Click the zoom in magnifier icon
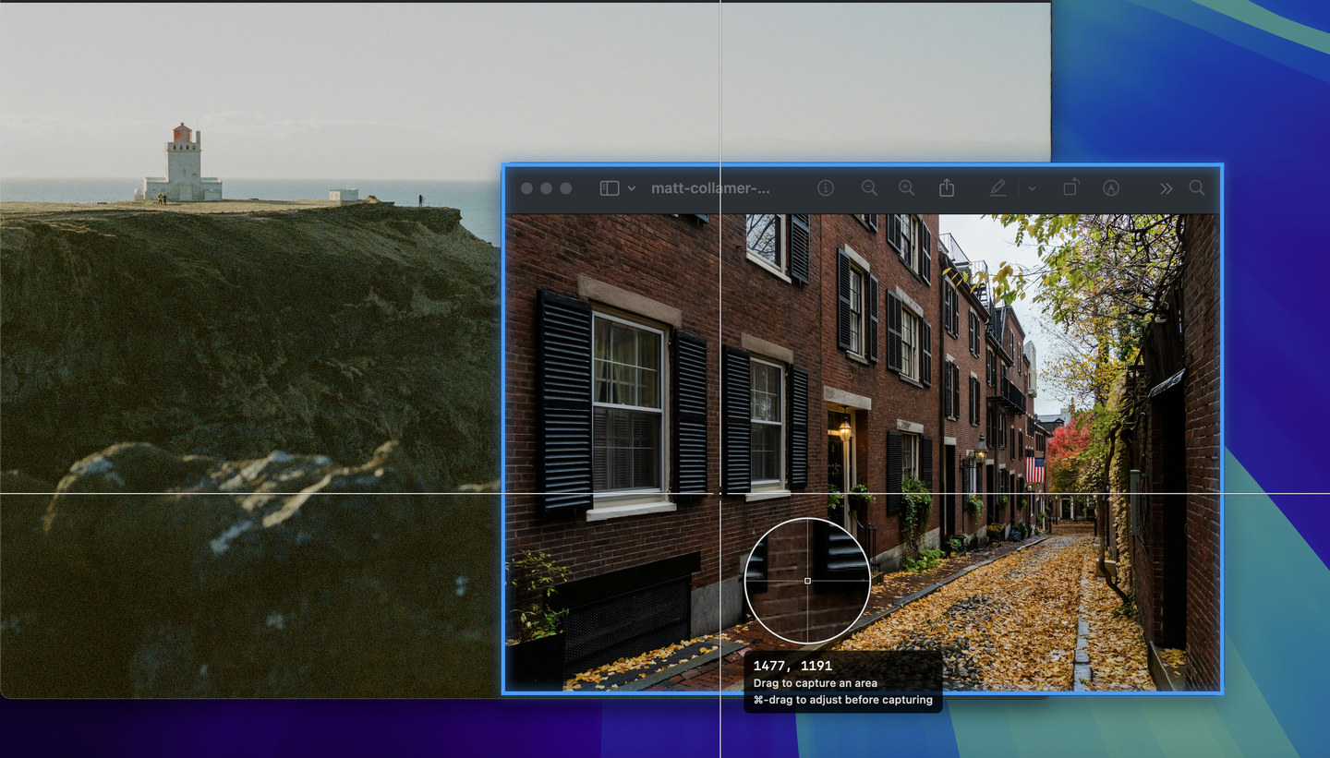The height and width of the screenshot is (758, 1330). pos(907,188)
